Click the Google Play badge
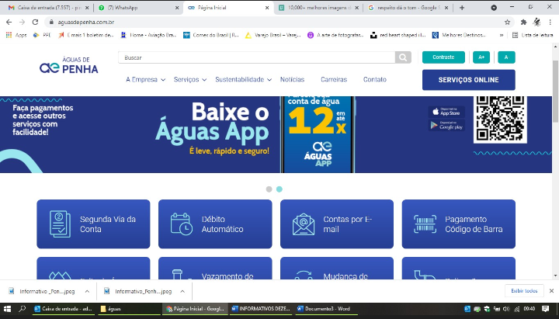 pos(446,125)
